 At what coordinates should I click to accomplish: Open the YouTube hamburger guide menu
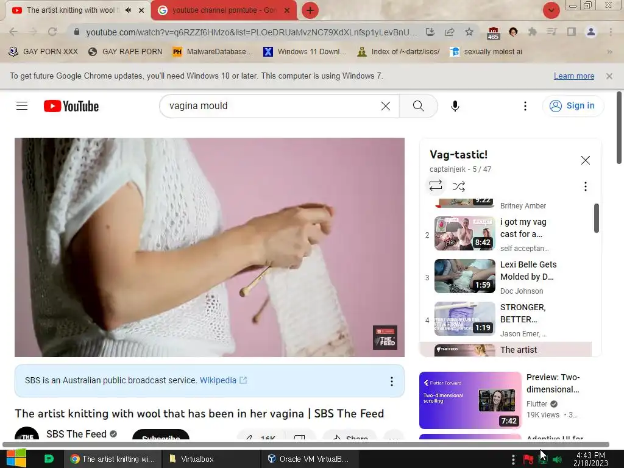22,106
